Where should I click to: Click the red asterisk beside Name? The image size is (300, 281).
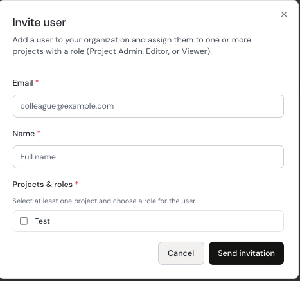coord(39,132)
